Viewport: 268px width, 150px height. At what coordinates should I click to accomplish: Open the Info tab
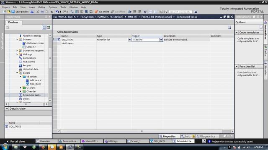(x=188, y=136)
